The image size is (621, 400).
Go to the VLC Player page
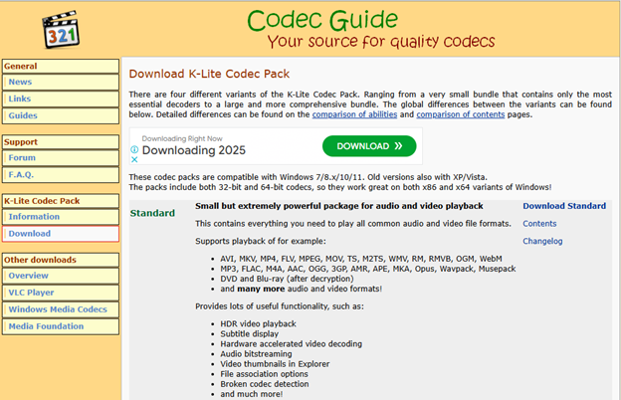click(33, 292)
